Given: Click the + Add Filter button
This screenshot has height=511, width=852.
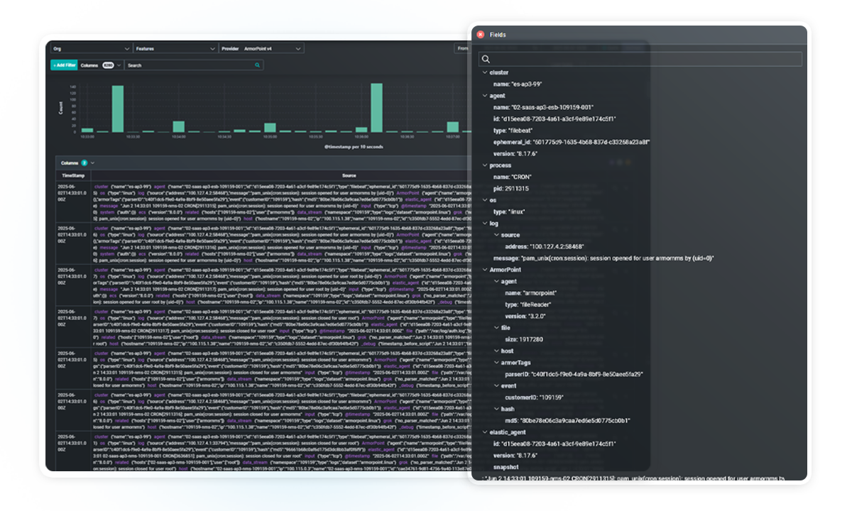Looking at the screenshot, I should coord(62,65).
